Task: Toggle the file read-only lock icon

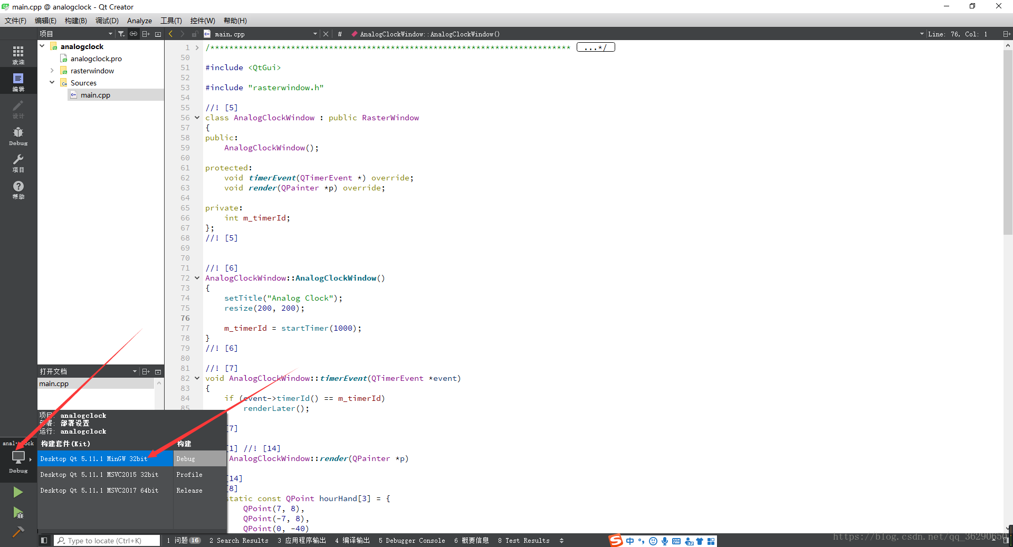Action: pyautogui.click(x=194, y=34)
